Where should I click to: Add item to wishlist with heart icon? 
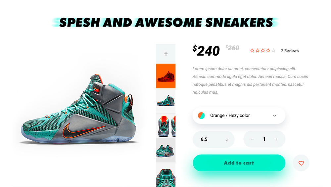pos(301,163)
